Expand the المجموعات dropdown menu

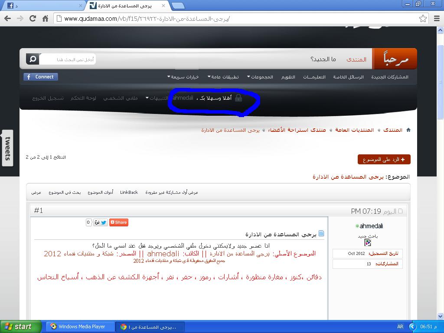tap(260, 77)
